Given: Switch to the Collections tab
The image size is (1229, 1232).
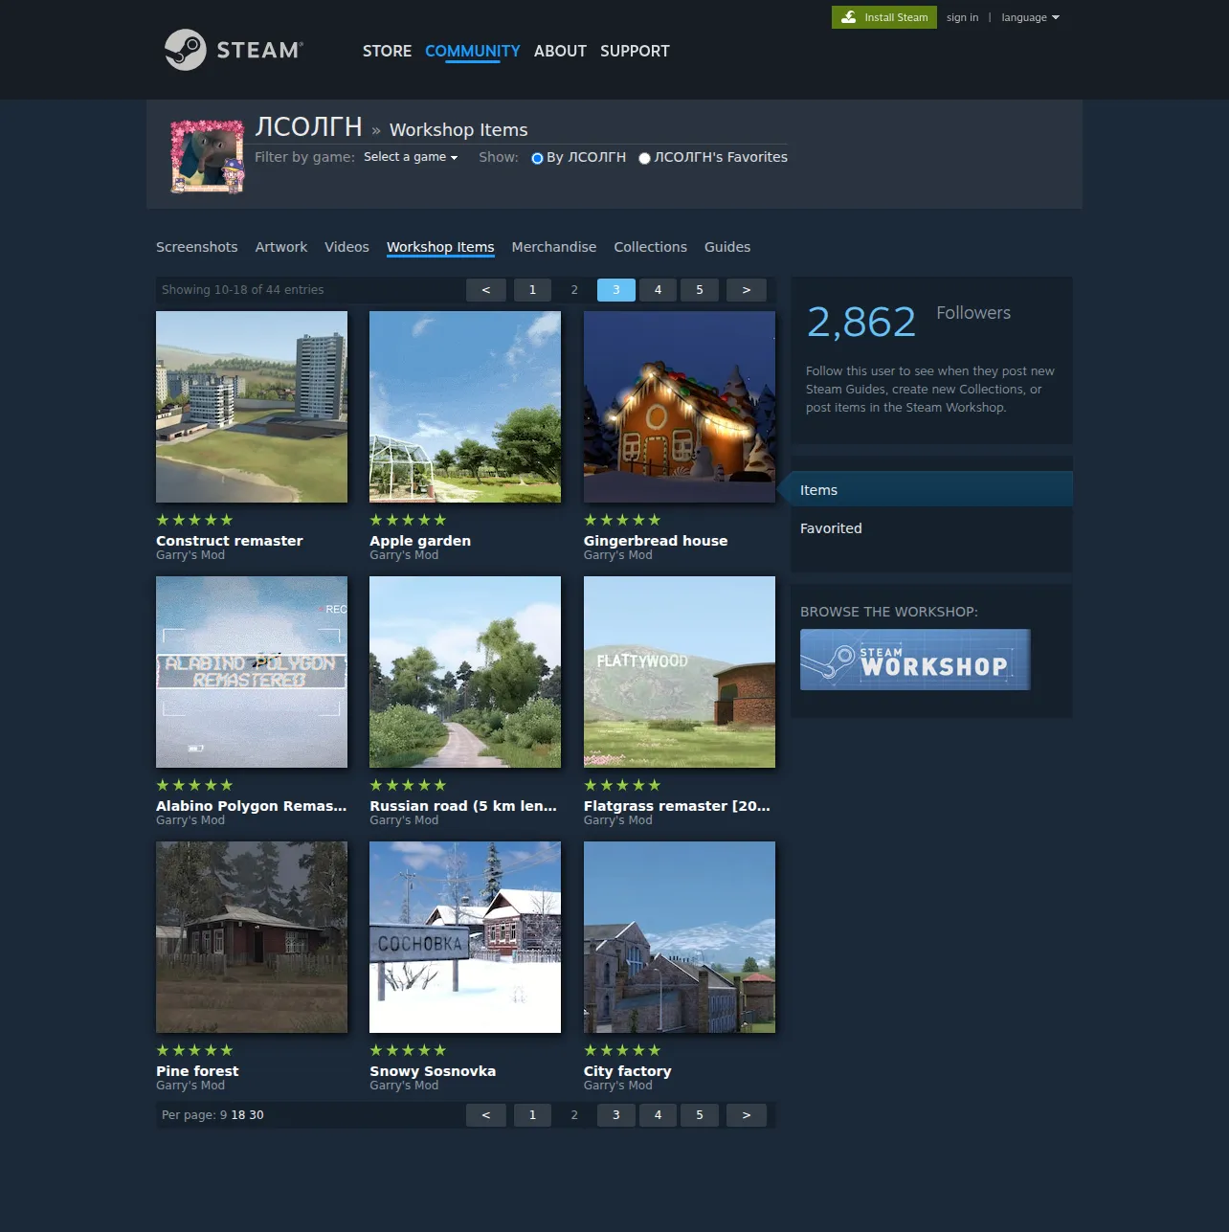Looking at the screenshot, I should 651,247.
